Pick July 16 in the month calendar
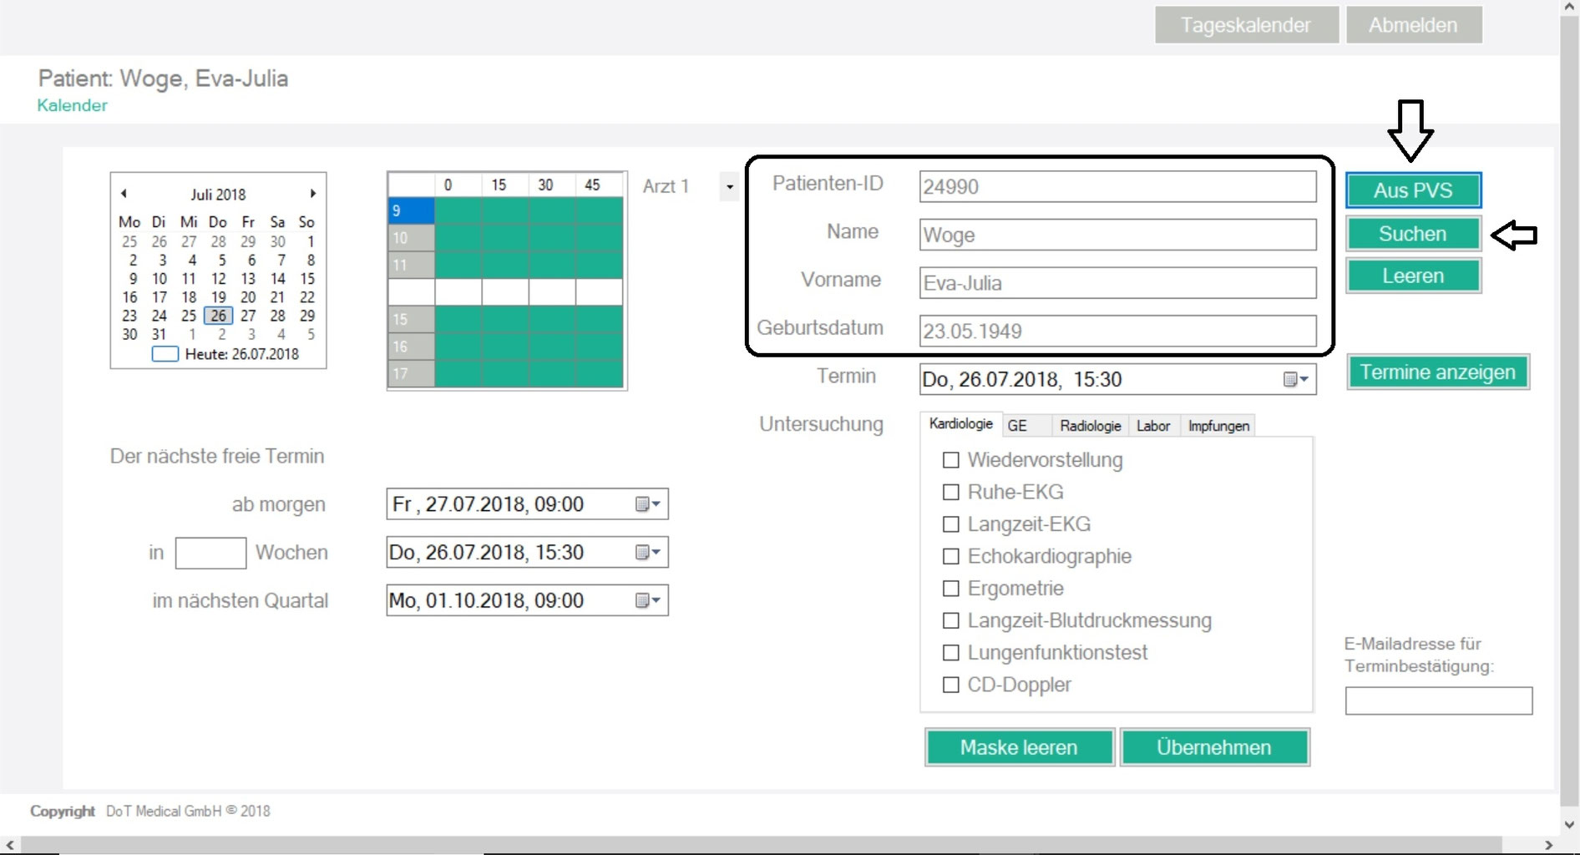The height and width of the screenshot is (855, 1580). [129, 297]
